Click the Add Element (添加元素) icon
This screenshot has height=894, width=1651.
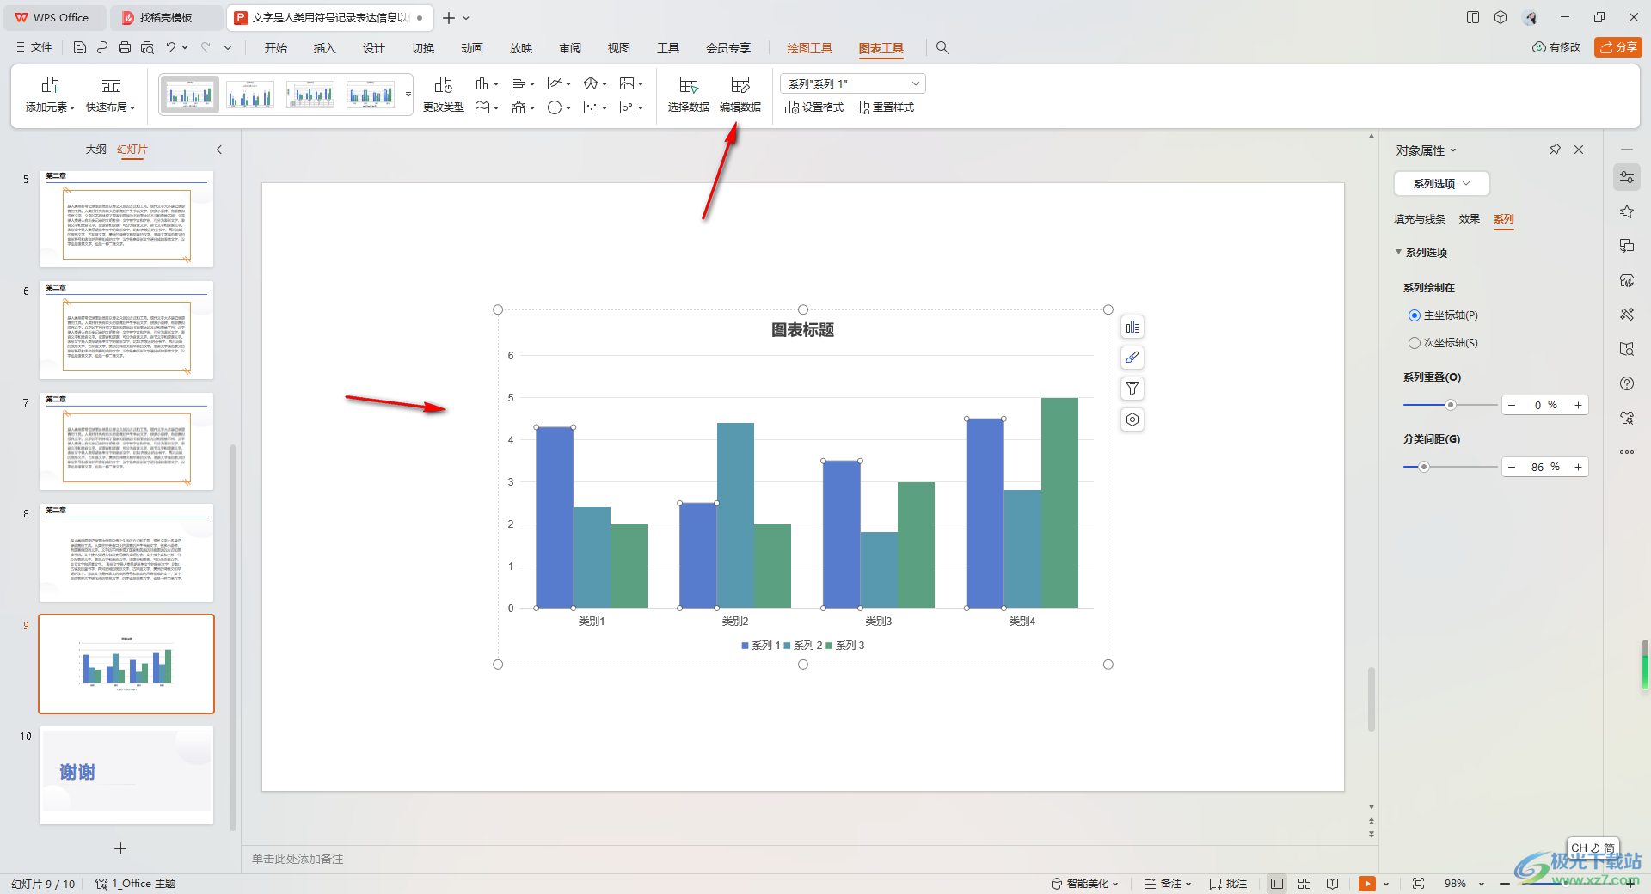(50, 85)
